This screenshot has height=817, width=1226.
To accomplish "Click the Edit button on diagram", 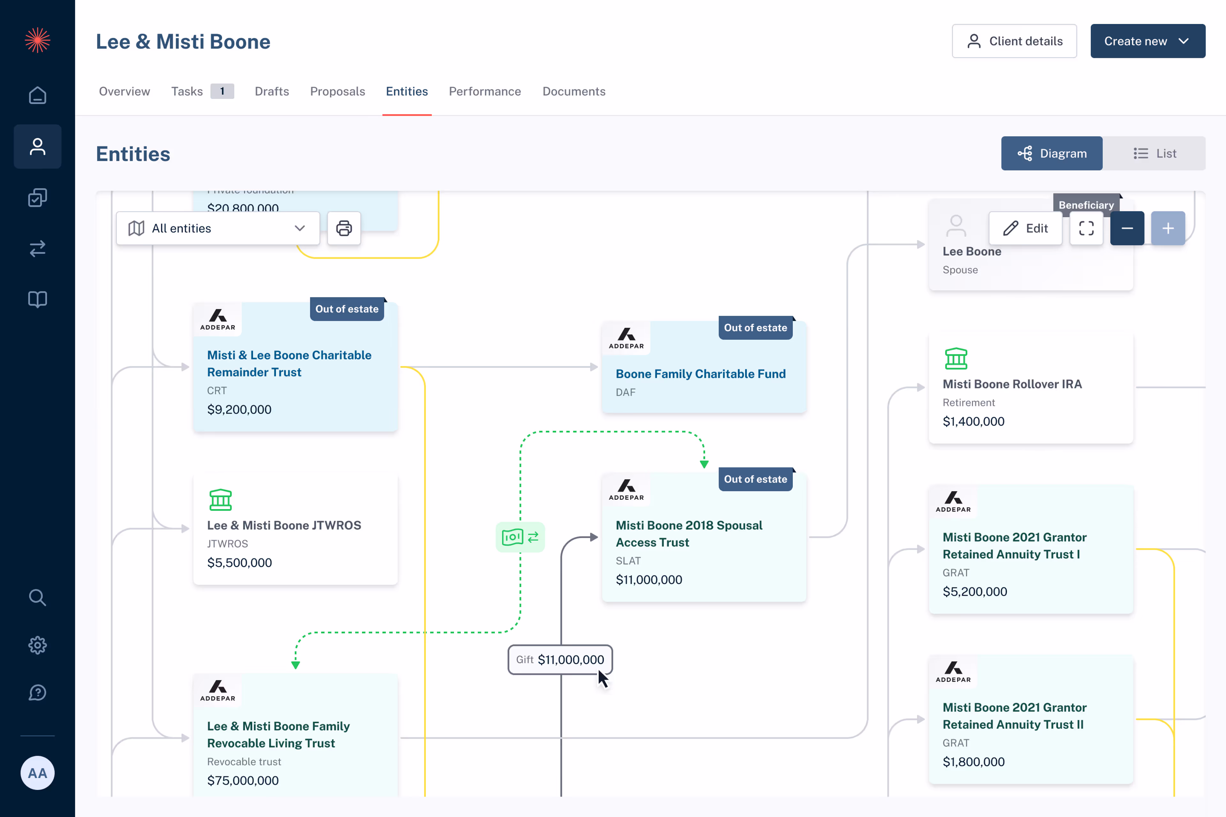I will point(1025,228).
